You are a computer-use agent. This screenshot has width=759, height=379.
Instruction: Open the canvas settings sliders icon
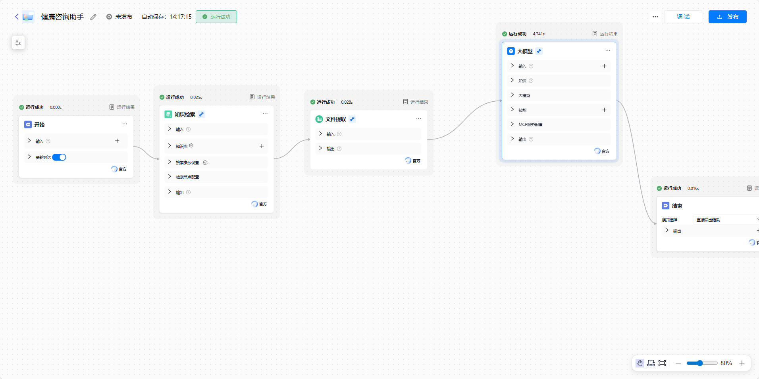click(x=18, y=43)
